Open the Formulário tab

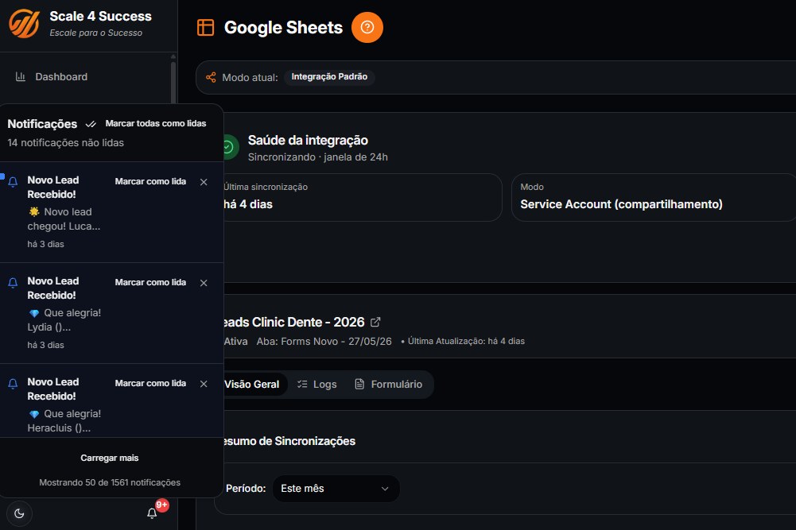[x=388, y=385]
